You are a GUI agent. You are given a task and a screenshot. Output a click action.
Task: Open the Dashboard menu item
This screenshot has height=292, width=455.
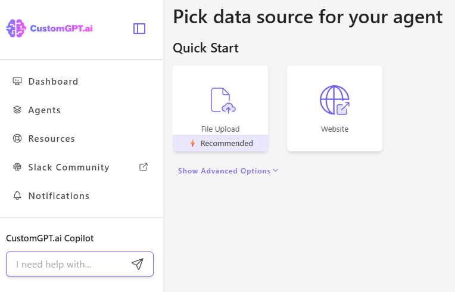click(53, 82)
